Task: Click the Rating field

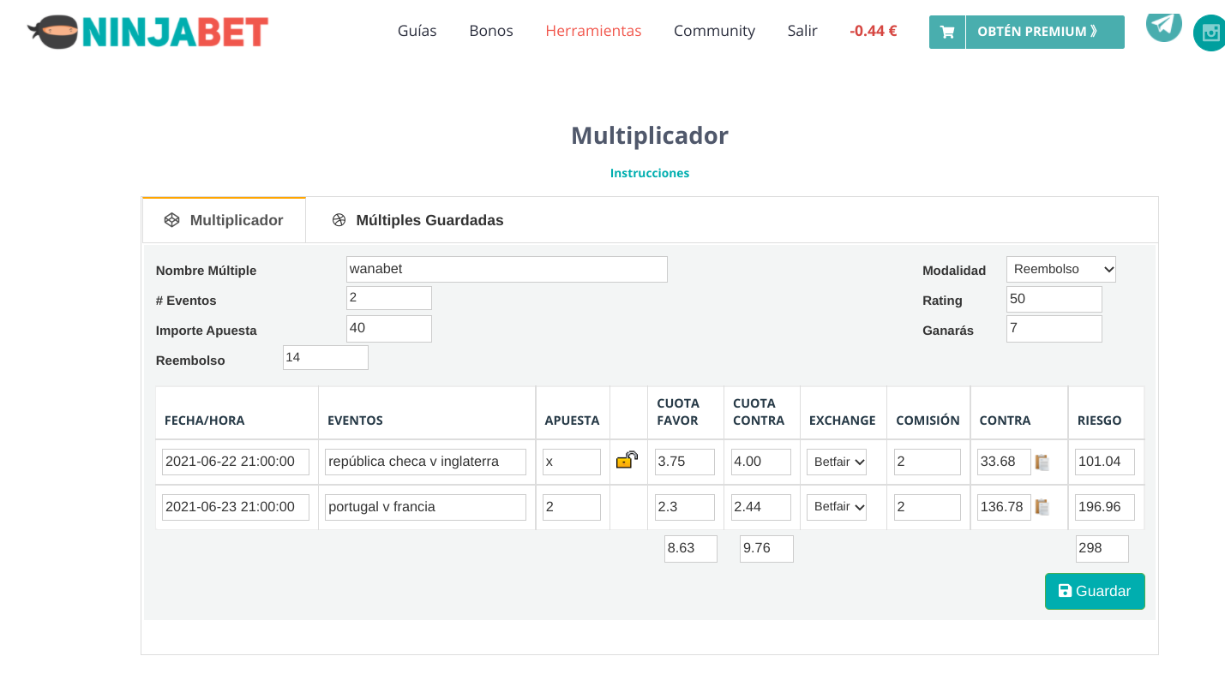Action: point(1054,299)
